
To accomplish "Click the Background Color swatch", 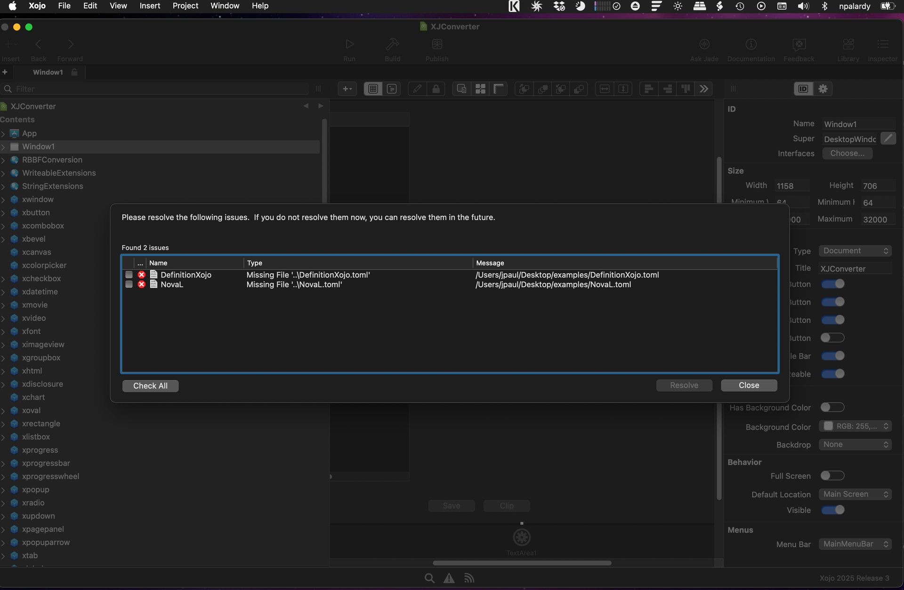I will click(828, 426).
